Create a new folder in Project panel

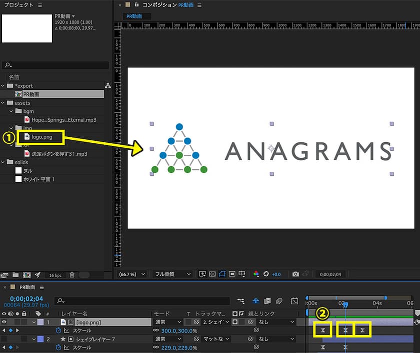point(15,275)
